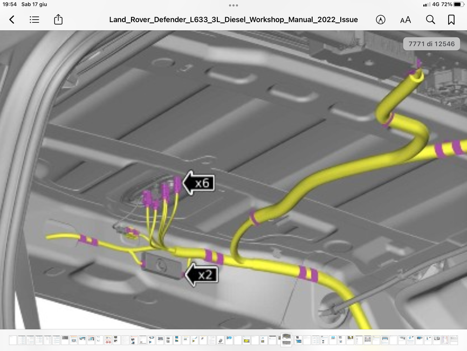This screenshot has height=351, width=467.
Task: Tap the Land_Rover_Defender workshop manual title
Action: click(x=233, y=19)
